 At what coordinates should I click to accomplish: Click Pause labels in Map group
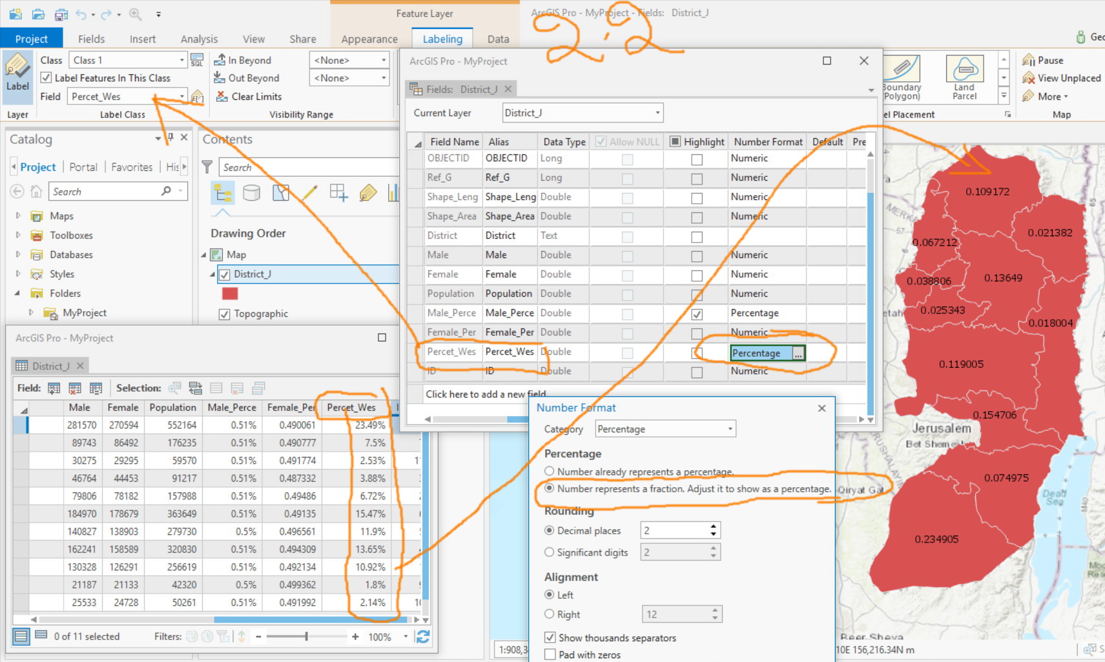point(1042,60)
